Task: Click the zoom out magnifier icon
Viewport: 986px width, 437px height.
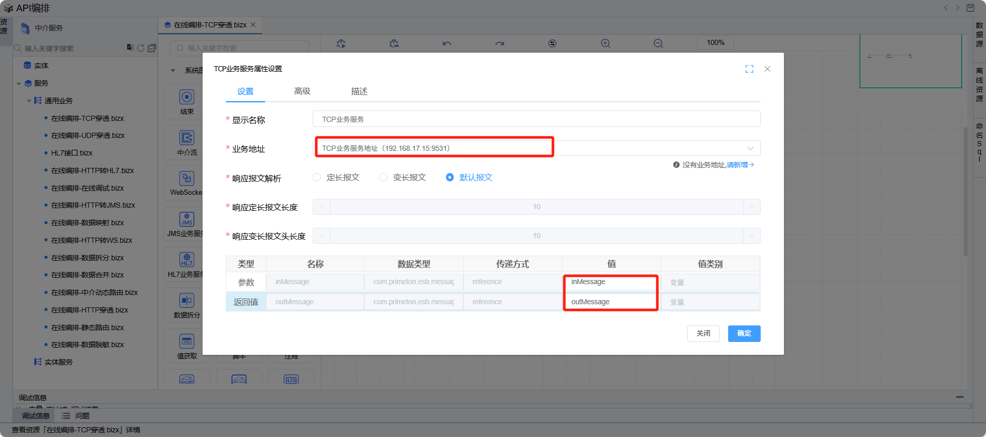Action: tap(658, 43)
